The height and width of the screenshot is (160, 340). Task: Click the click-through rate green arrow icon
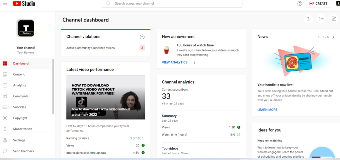(x=143, y=153)
